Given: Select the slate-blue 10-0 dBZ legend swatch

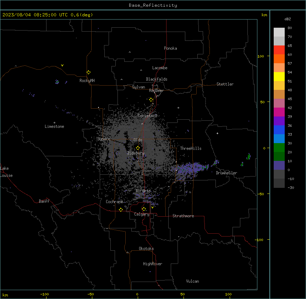Looking at the screenshot, I should (279, 165).
